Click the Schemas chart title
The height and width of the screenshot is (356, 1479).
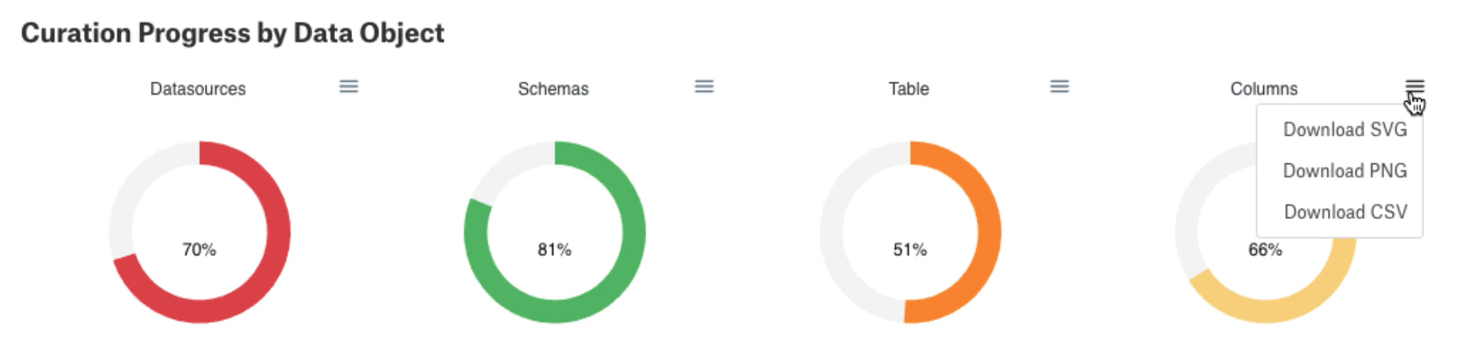tap(553, 89)
